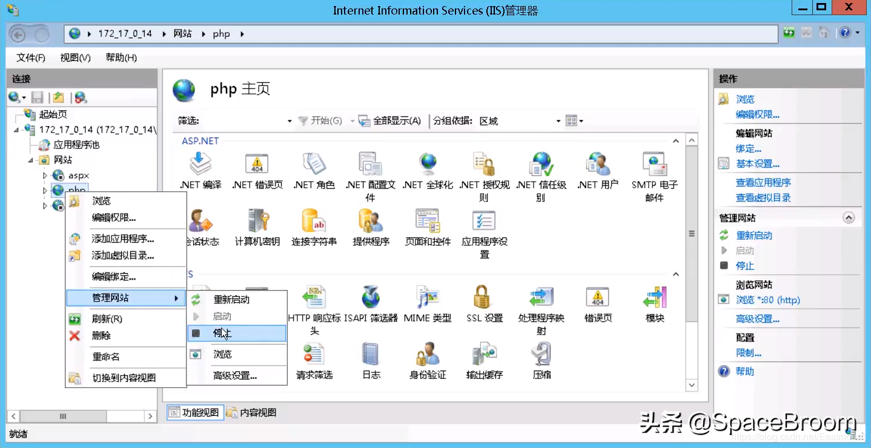871x448 pixels.
Task: Click 限制... link under 配置
Action: (749, 353)
